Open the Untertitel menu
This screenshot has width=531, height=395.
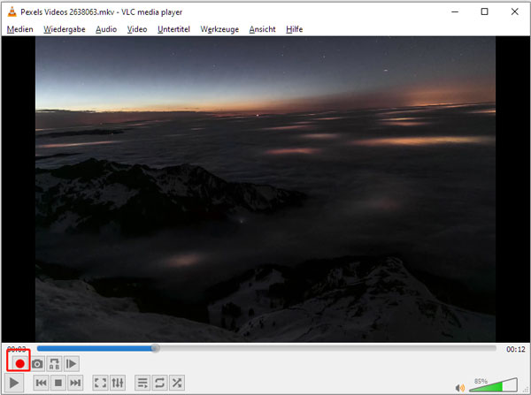[173, 29]
